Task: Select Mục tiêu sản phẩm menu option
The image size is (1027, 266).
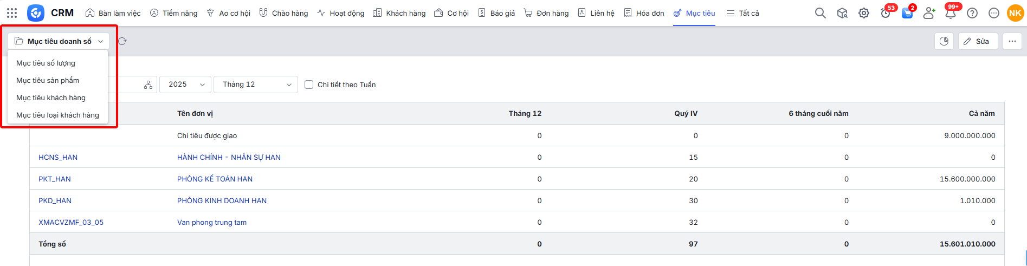Action: pyautogui.click(x=48, y=80)
